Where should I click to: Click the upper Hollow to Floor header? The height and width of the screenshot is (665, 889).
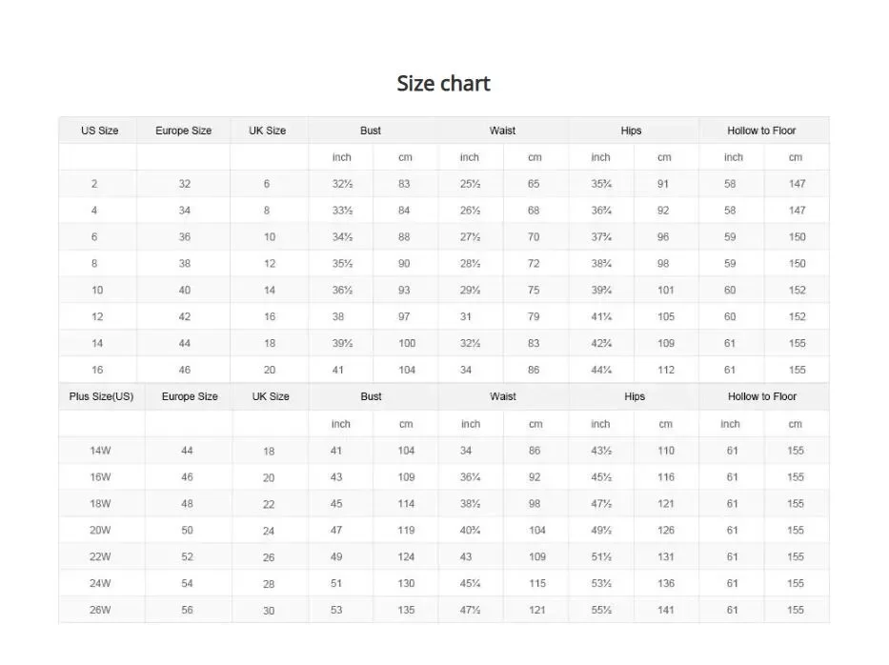point(761,131)
